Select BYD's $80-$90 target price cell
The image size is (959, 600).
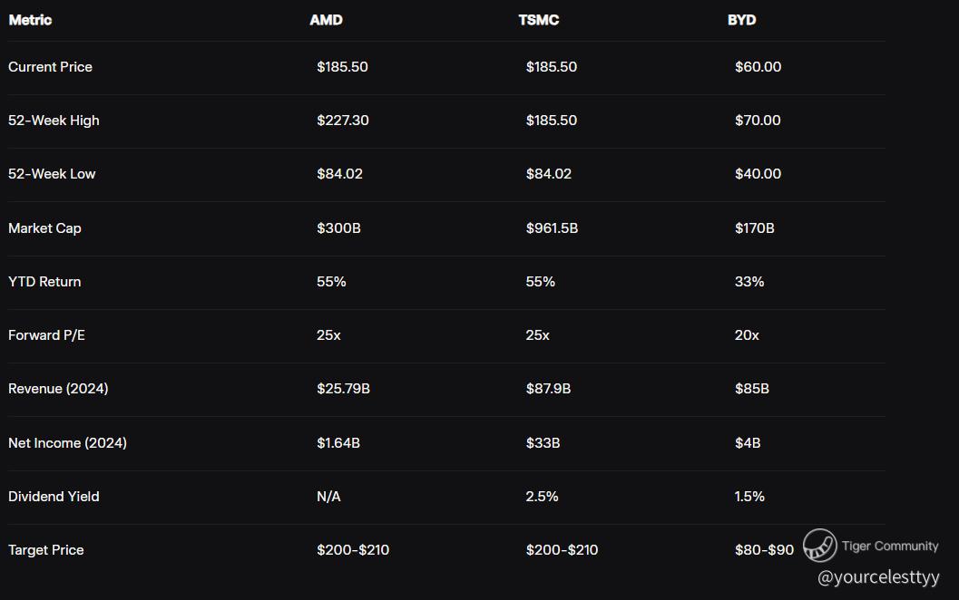764,550
